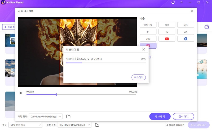
Task: Click the 00:00:13 current time text
Action: [x=30, y=92]
